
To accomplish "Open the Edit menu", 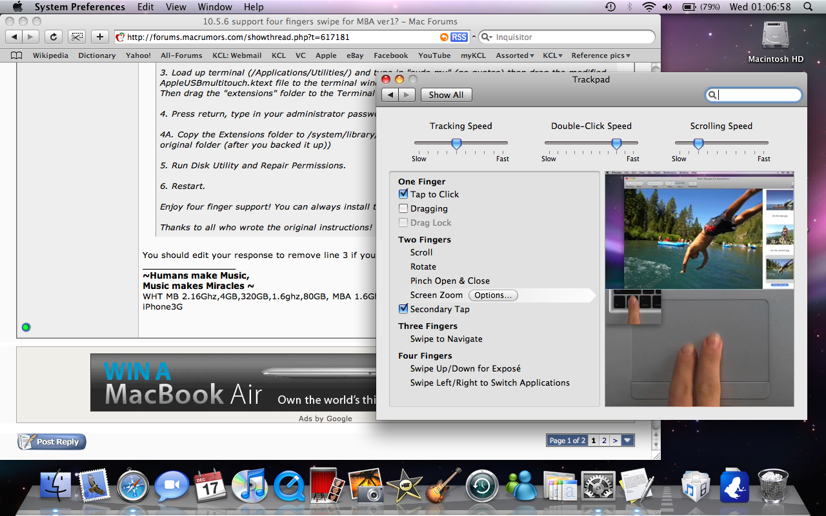I will (146, 7).
